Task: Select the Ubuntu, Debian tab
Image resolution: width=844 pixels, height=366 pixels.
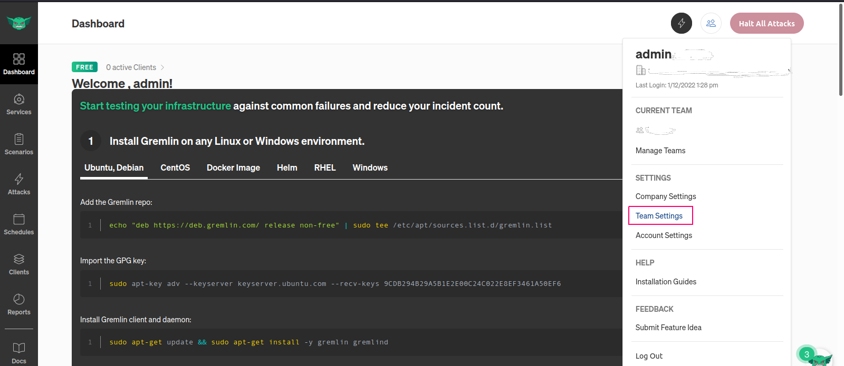Action: coord(114,167)
